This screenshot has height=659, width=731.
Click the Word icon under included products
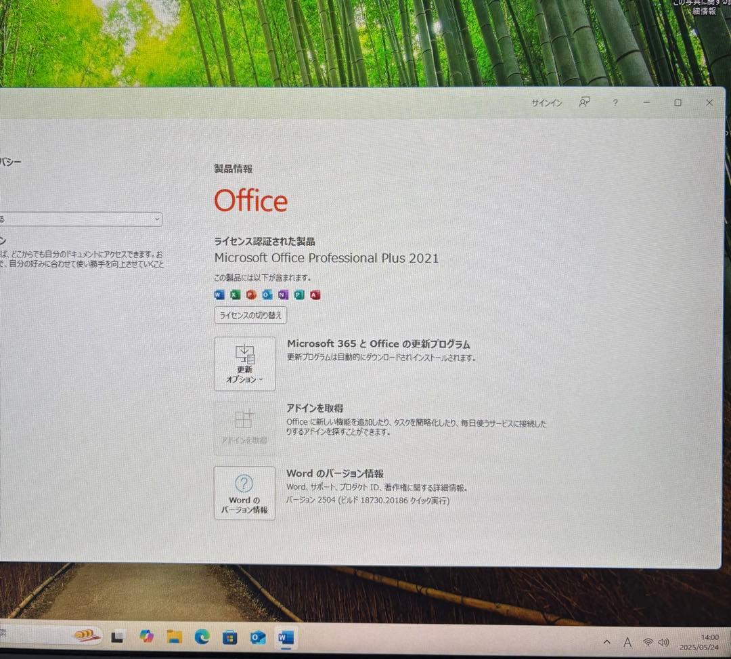[x=219, y=295]
